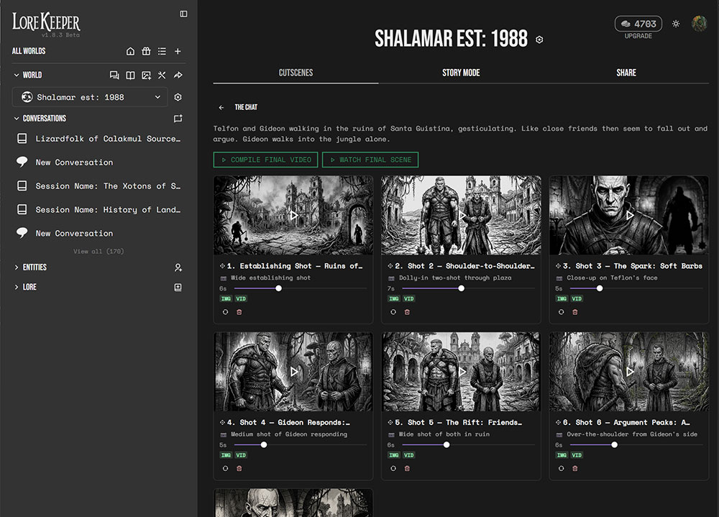This screenshot has width=719, height=517.
Task: Toggle light/dark theme sun icon
Action: tap(676, 24)
